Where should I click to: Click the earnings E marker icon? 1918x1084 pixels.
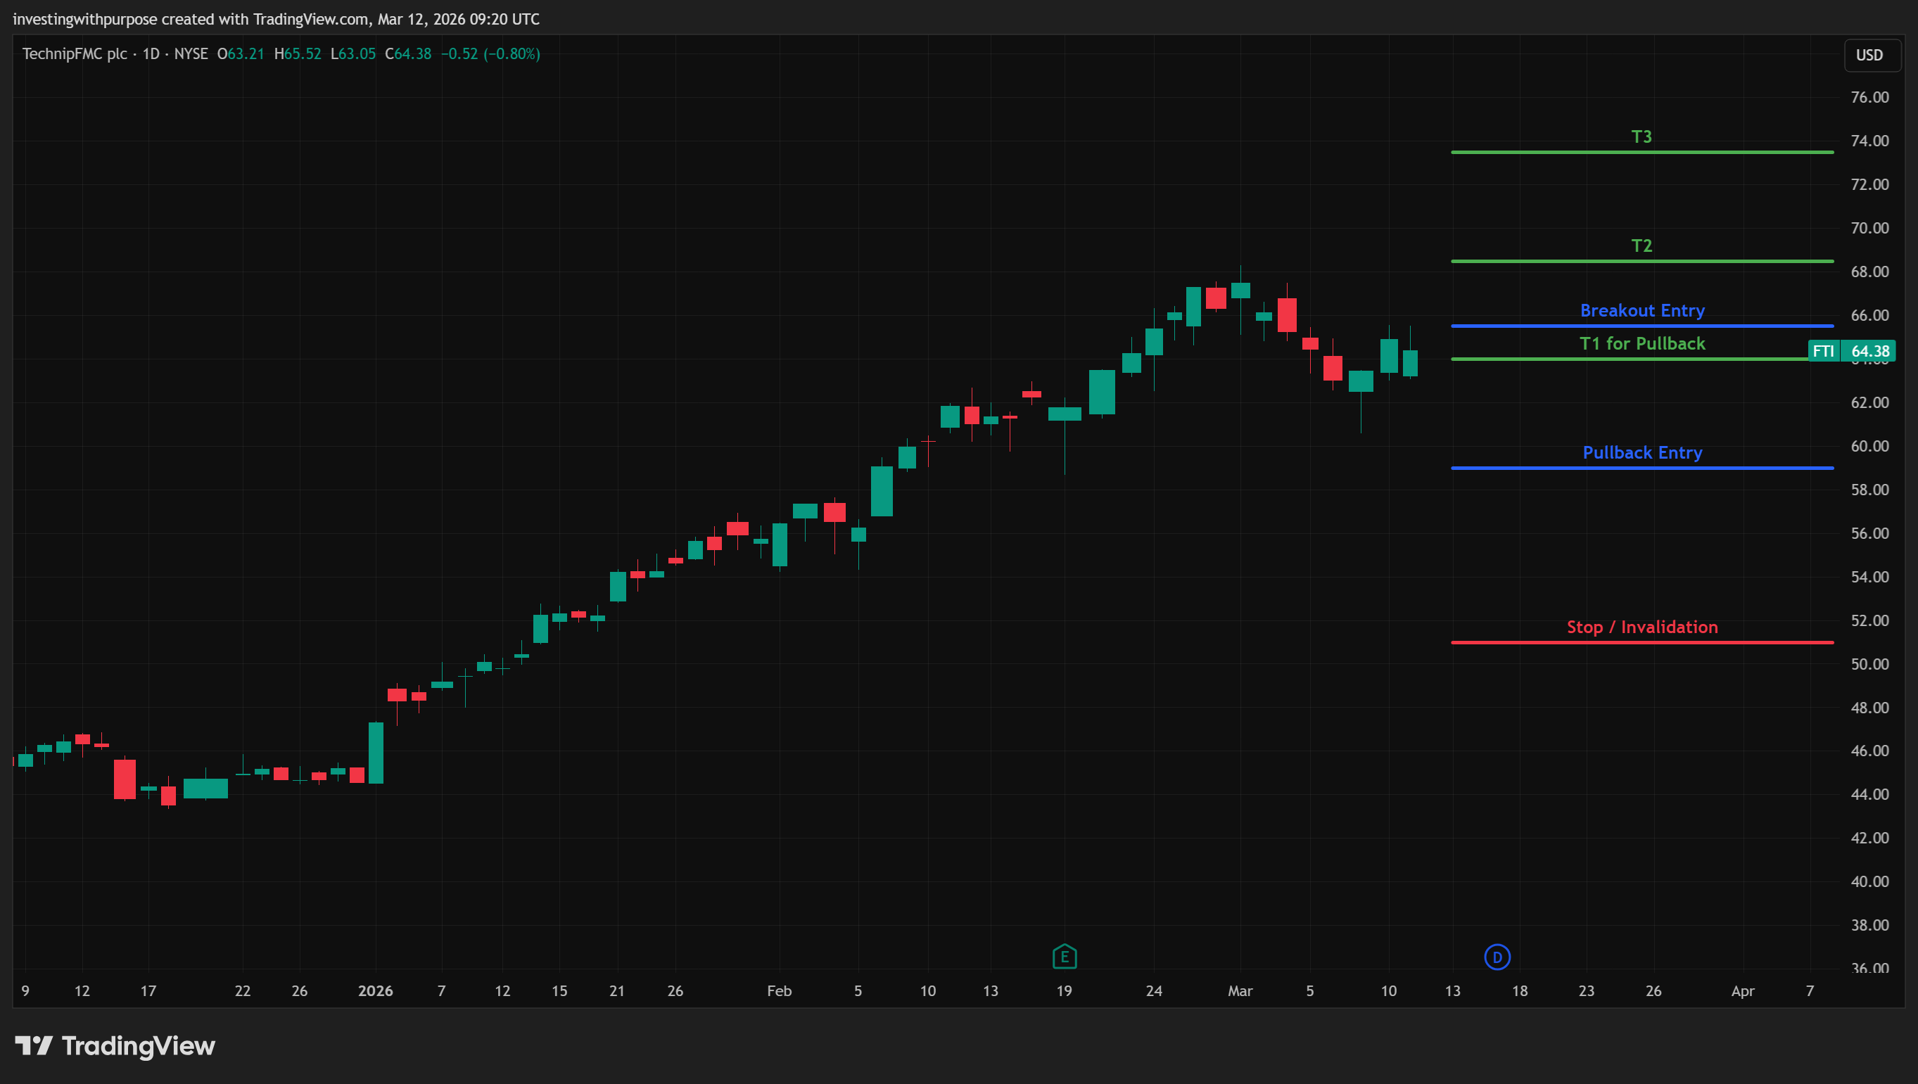1064,957
